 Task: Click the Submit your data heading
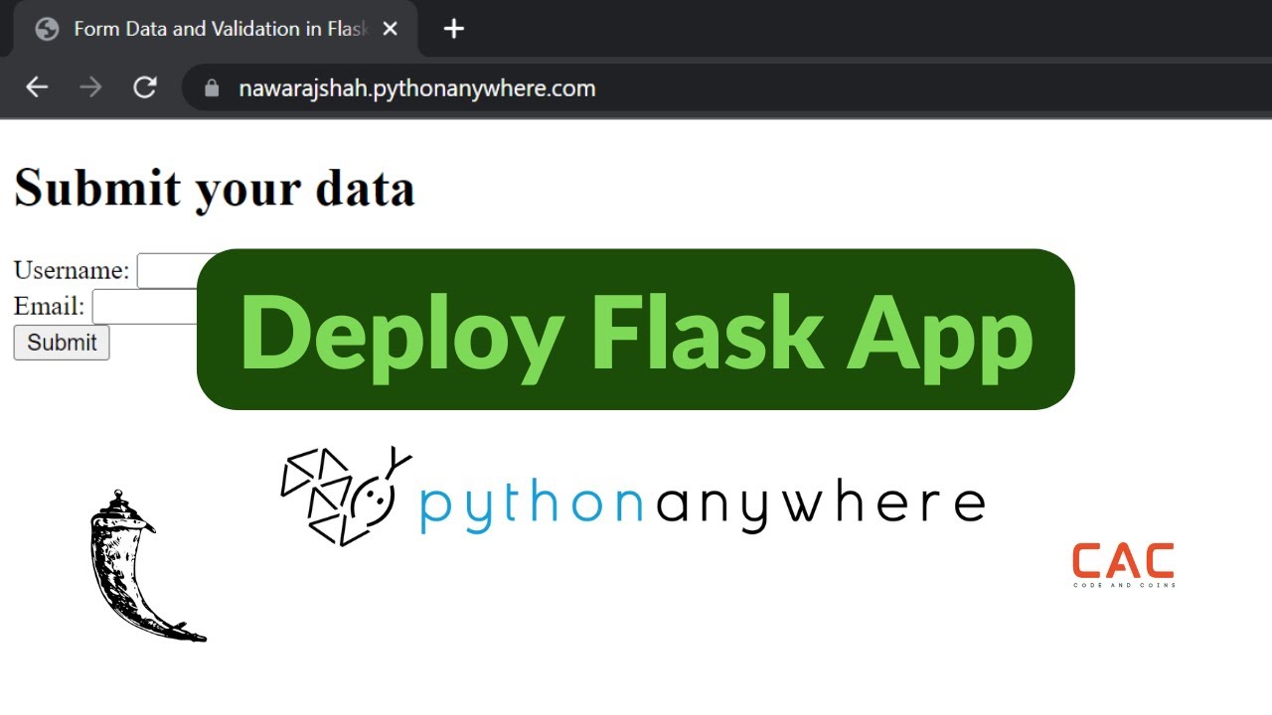214,188
